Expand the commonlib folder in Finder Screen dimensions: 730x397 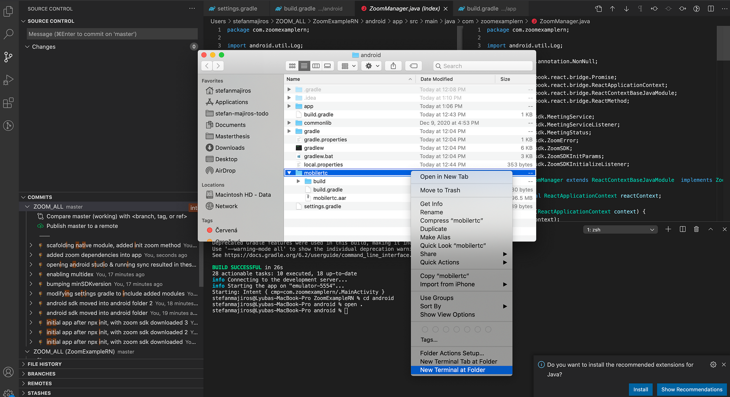(x=289, y=123)
